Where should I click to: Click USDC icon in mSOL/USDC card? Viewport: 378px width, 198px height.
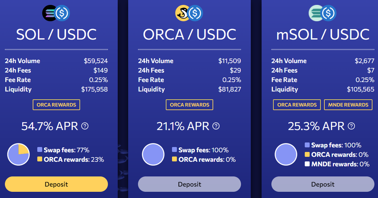(328, 13)
